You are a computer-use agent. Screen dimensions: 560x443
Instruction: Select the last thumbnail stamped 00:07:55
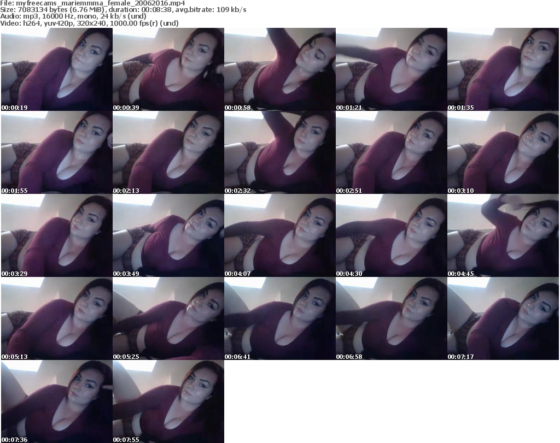pyautogui.click(x=168, y=401)
